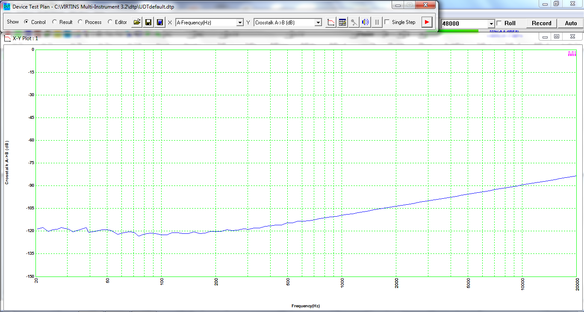This screenshot has width=584, height=312.
Task: Open the X axis A-Frequency(Hz) dropdown
Action: click(240, 22)
